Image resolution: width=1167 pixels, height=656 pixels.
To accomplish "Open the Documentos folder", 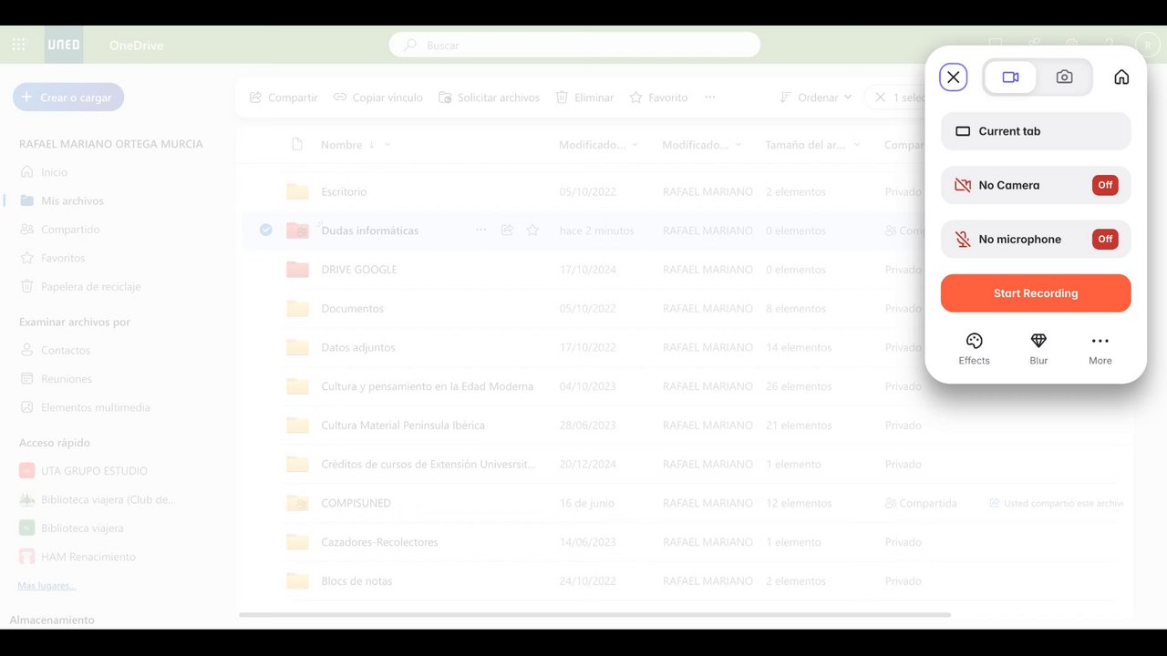I will (353, 309).
